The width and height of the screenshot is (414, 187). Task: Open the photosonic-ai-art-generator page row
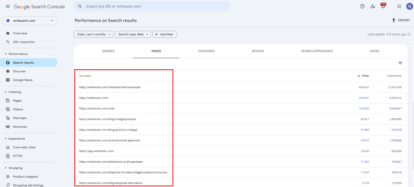[x=241, y=162]
